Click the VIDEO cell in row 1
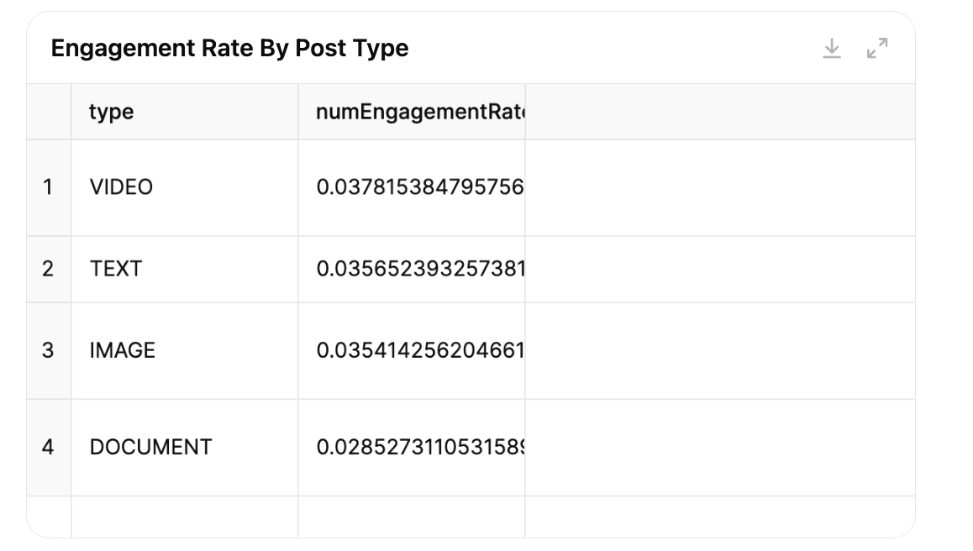The image size is (973, 551). 185,187
